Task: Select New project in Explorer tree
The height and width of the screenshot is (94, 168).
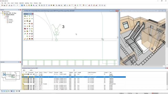Action: (7, 11)
